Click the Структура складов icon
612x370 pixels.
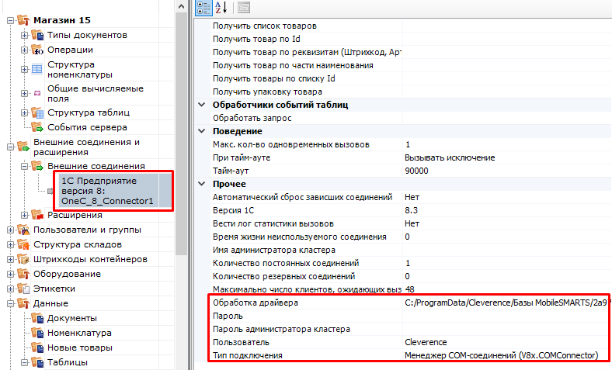pos(23,244)
